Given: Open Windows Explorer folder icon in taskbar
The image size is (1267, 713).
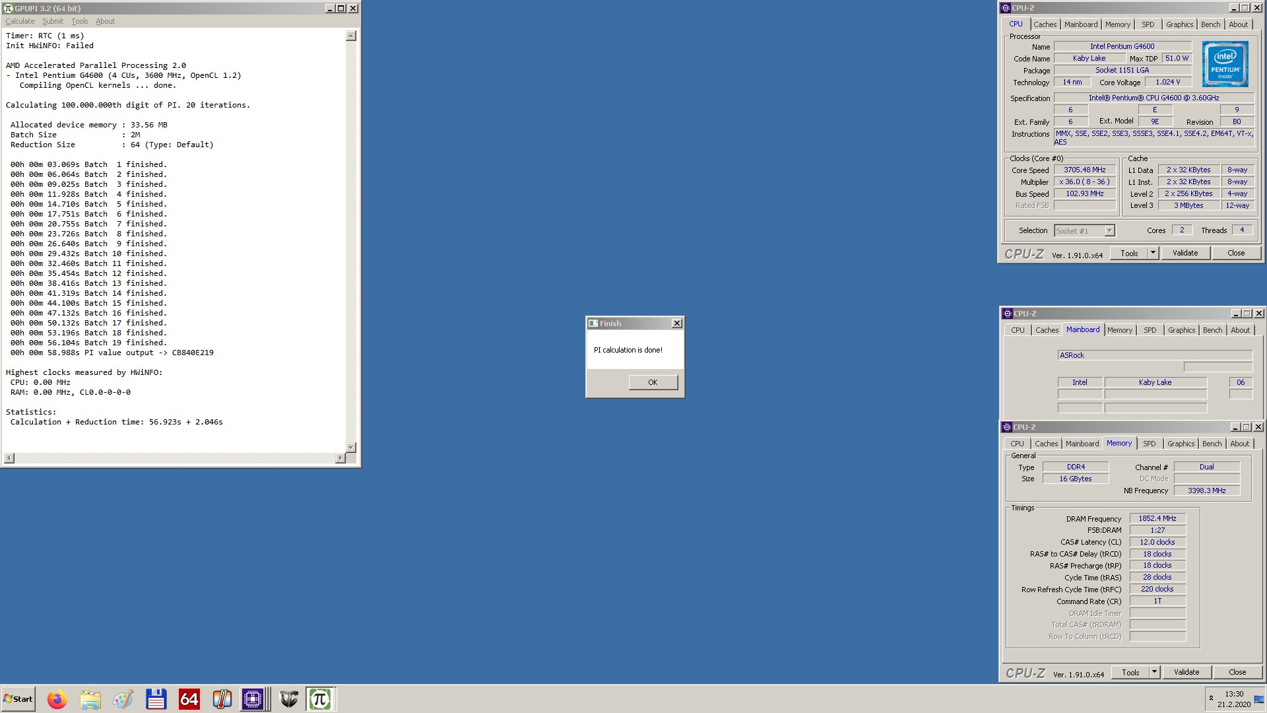Looking at the screenshot, I should 90,699.
